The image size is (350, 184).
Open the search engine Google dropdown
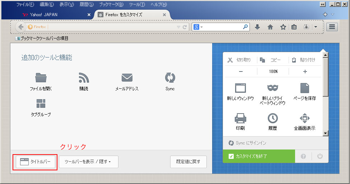coord(198,27)
